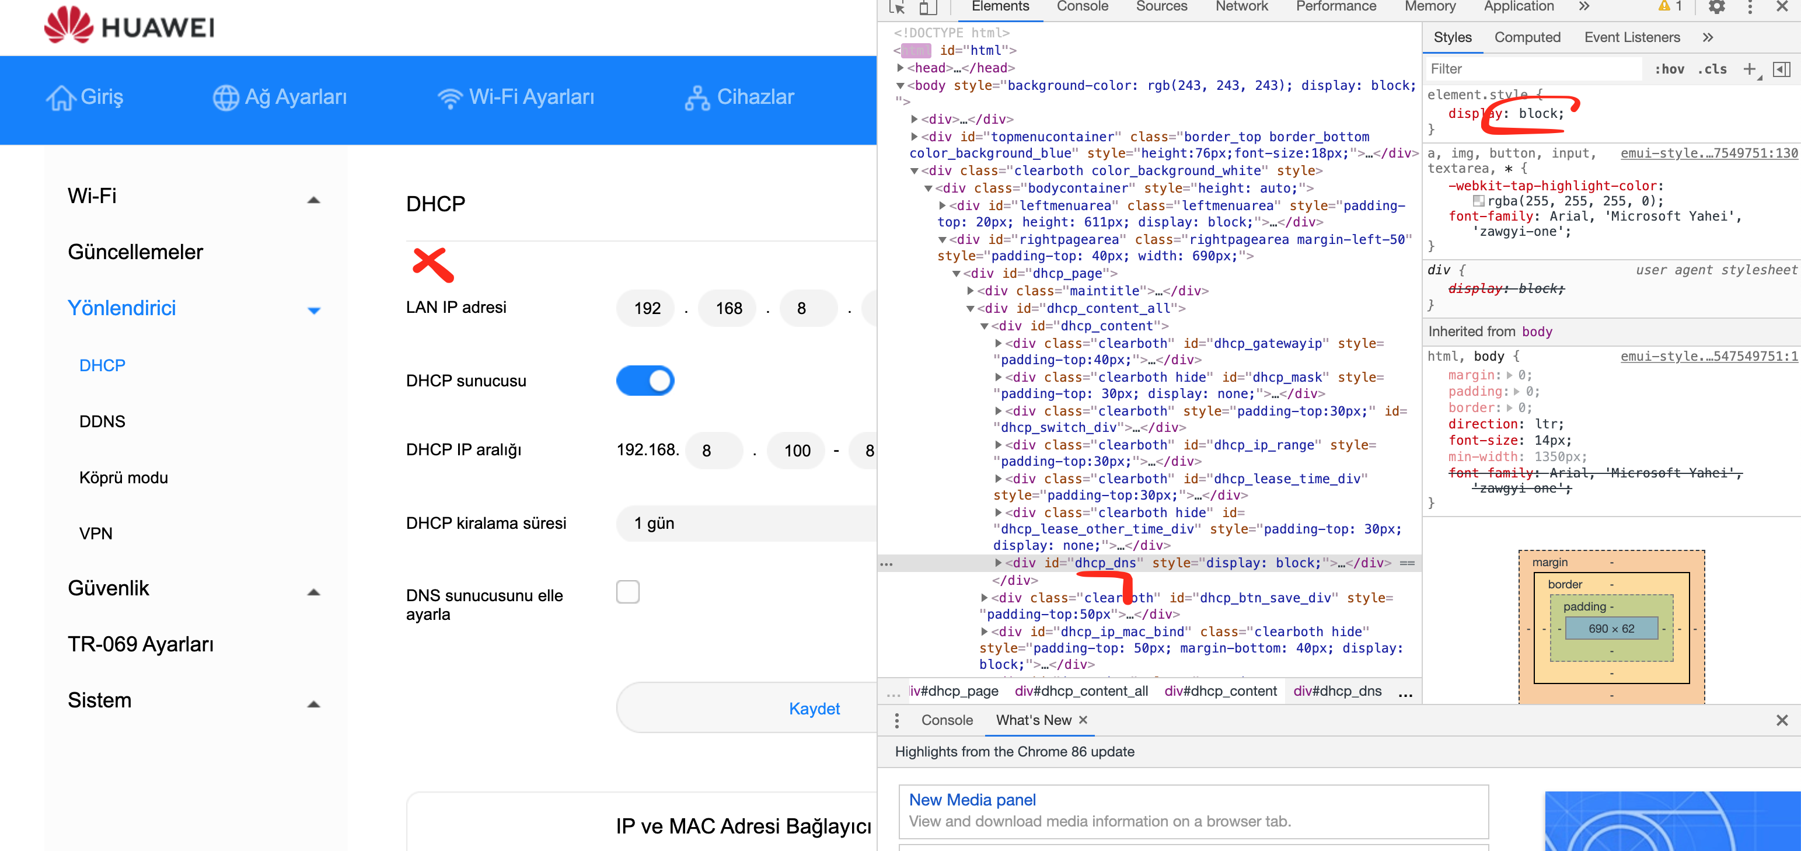Edit the DHCP range start field 100

tap(797, 451)
